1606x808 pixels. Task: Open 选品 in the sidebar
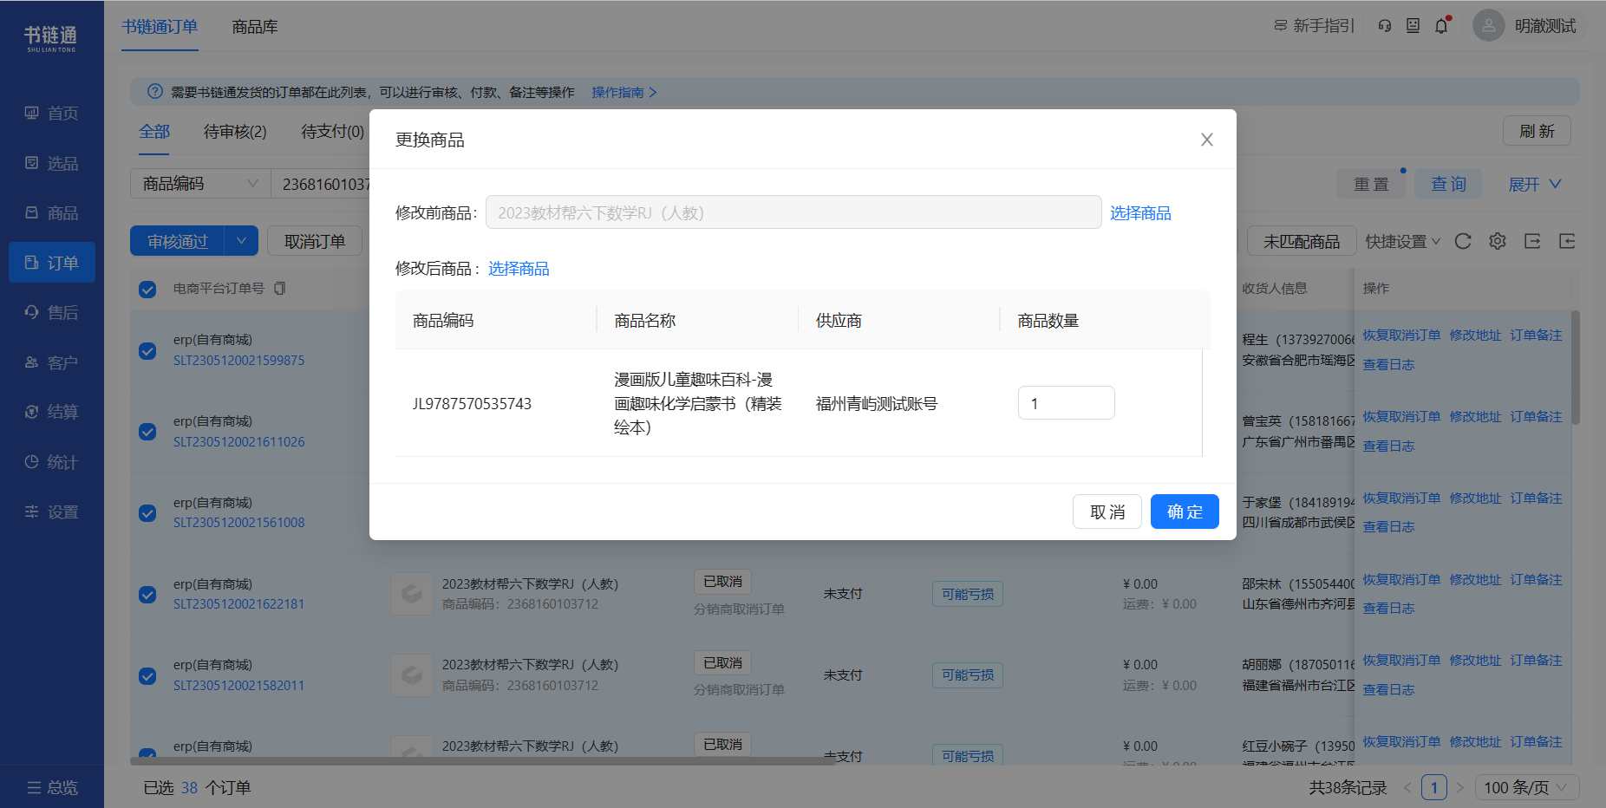52,163
